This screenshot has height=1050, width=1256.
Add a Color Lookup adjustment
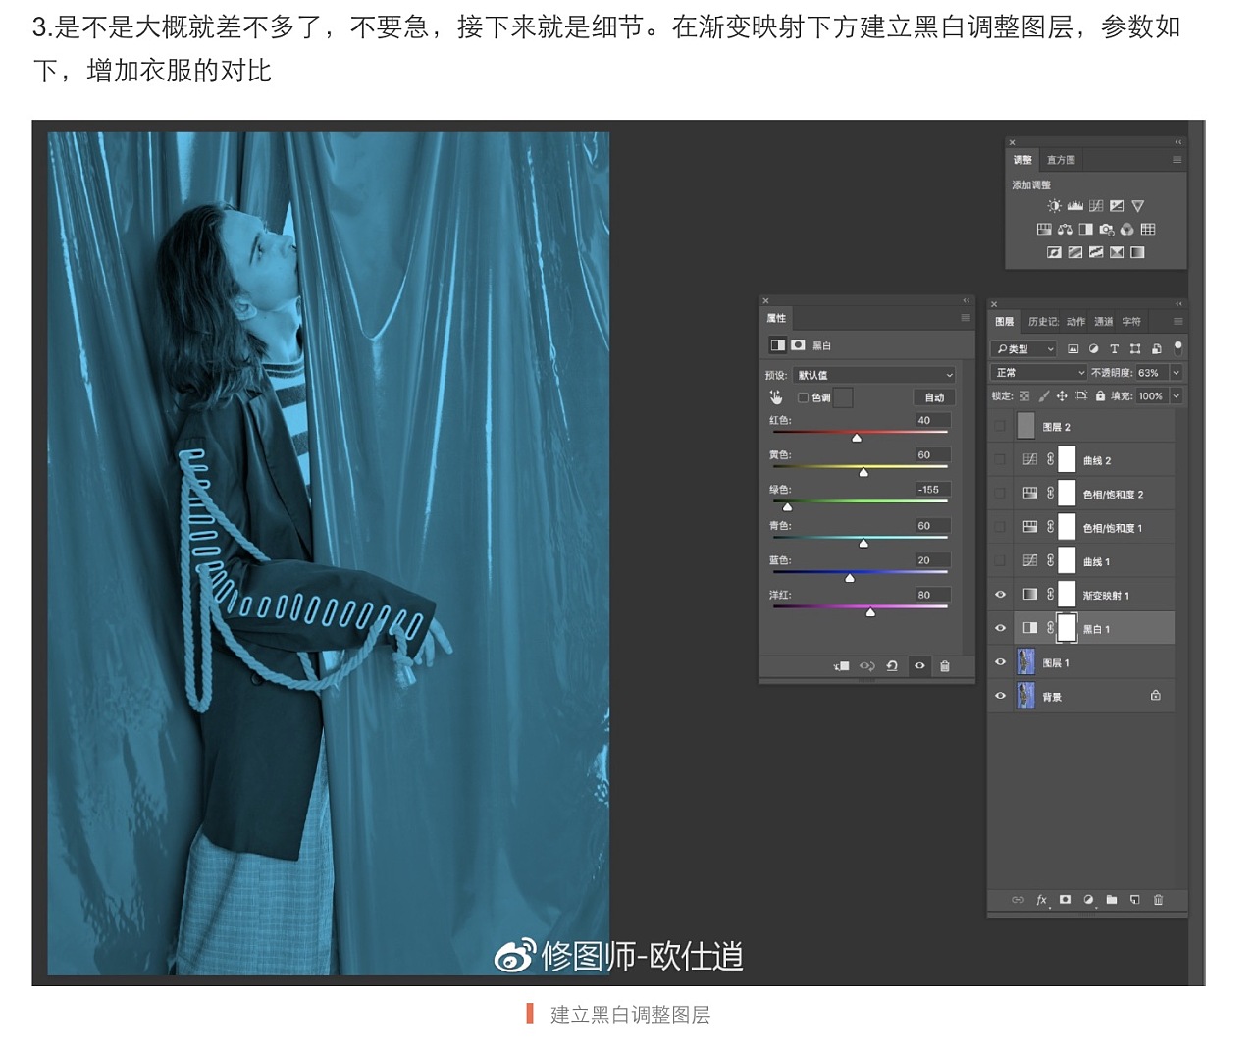click(1148, 230)
